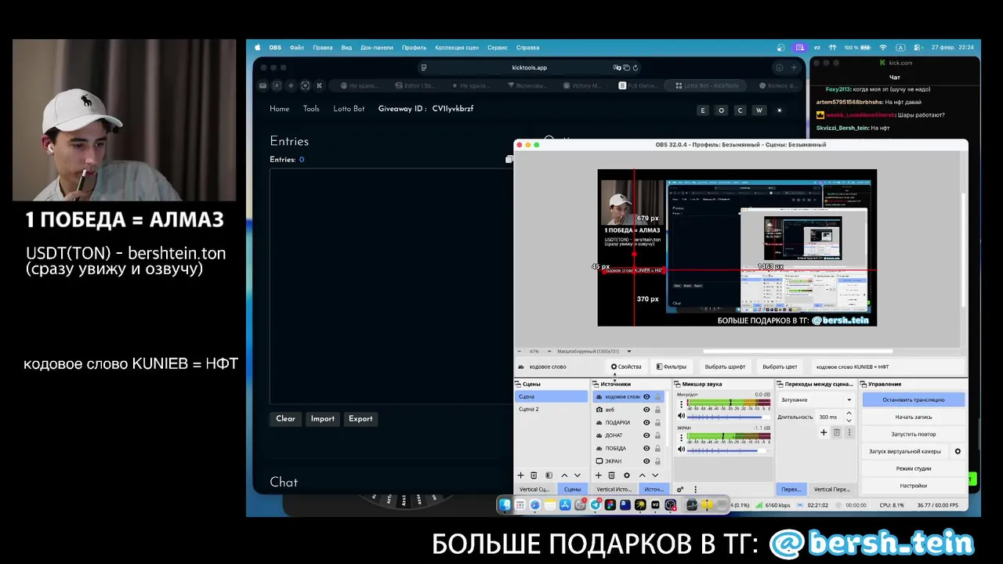Screen dimensions: 1003x564
Task: Open the Коллекция сцен menu
Action: click(457, 47)
